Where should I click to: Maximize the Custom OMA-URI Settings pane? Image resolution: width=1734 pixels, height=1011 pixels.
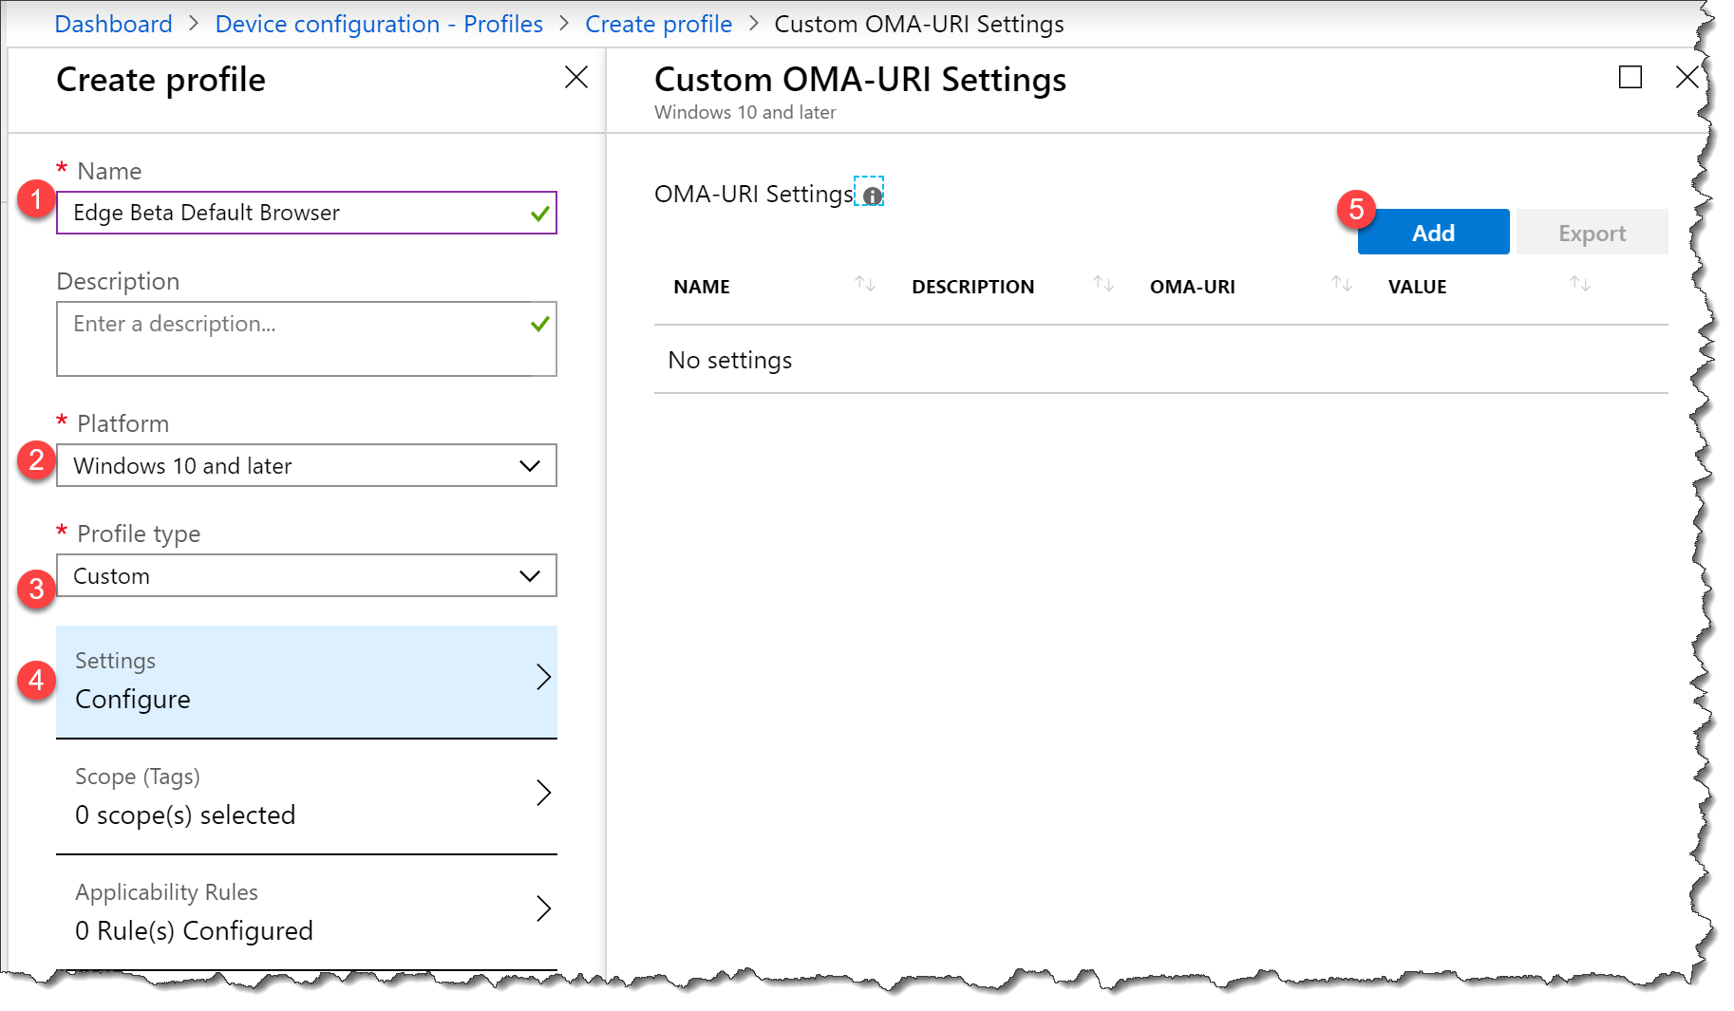(x=1630, y=77)
